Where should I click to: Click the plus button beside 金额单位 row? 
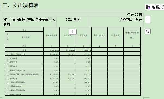(x=148, y=19)
